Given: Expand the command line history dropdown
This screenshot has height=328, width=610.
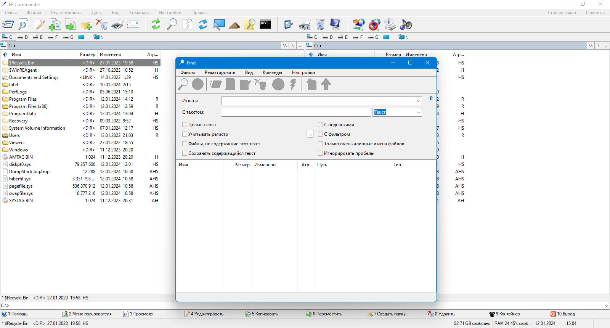Looking at the screenshot, I should coord(606,305).
